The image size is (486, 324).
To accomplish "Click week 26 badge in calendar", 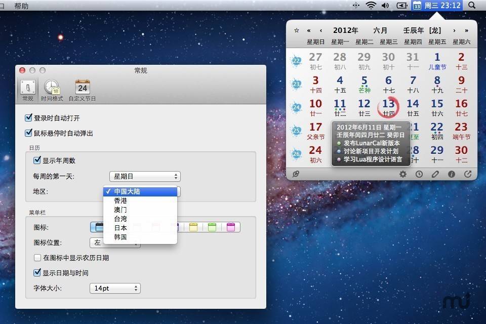I will click(x=297, y=153).
